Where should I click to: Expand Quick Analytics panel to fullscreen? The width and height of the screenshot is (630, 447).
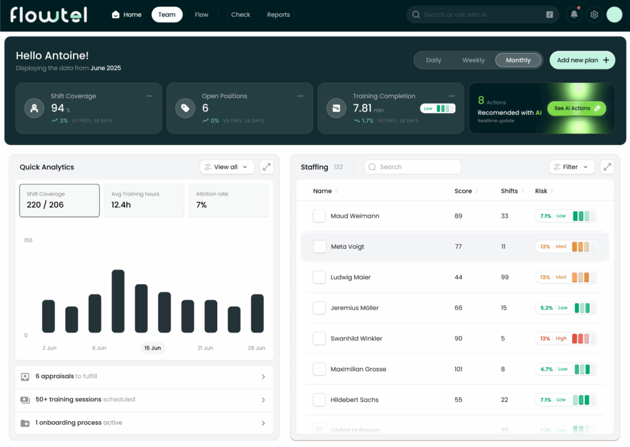(x=266, y=167)
